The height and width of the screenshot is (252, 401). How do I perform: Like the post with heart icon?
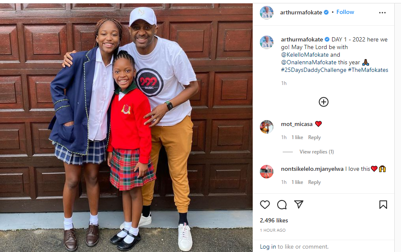(265, 205)
